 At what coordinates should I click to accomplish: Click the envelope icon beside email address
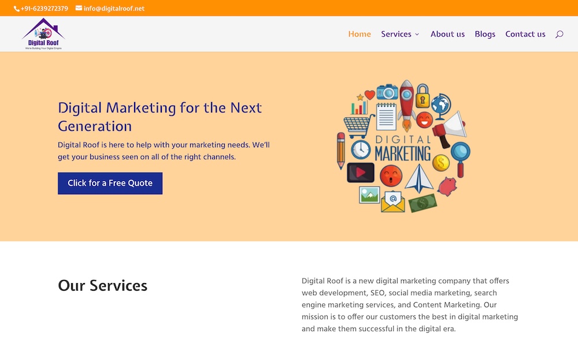click(79, 8)
